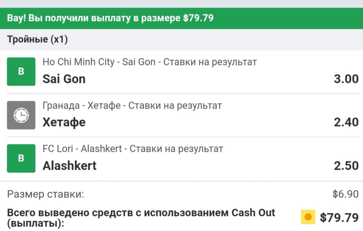Click the Ho Chi Minh City - Sai Gon event line
Image resolution: width=363 pixels, height=231 pixels.
point(150,62)
